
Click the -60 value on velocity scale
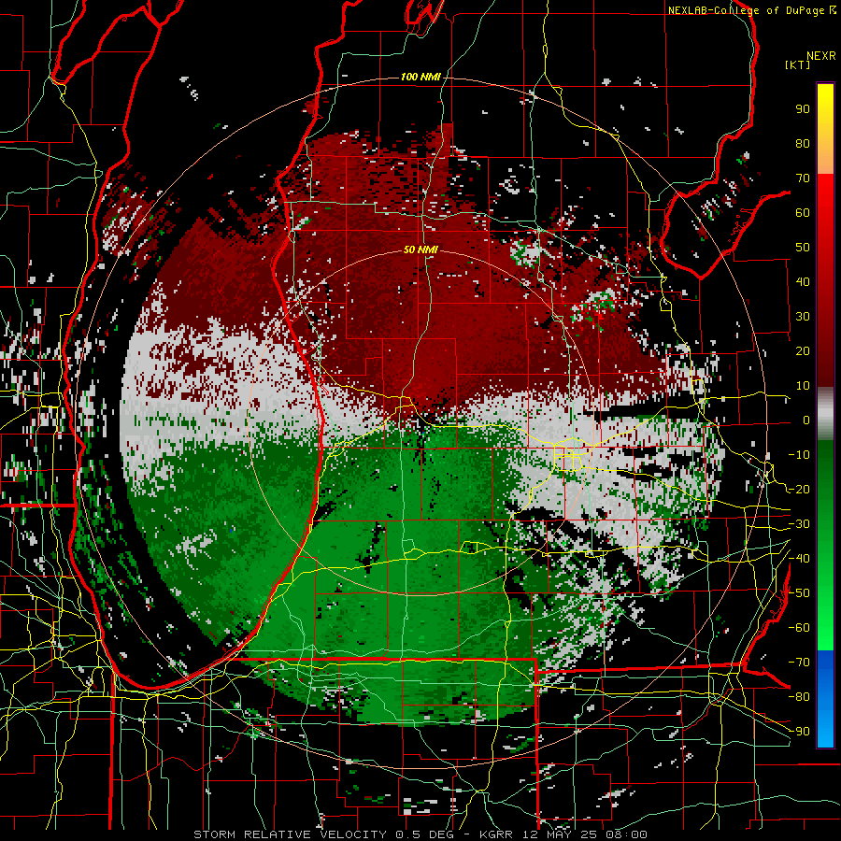799,628
